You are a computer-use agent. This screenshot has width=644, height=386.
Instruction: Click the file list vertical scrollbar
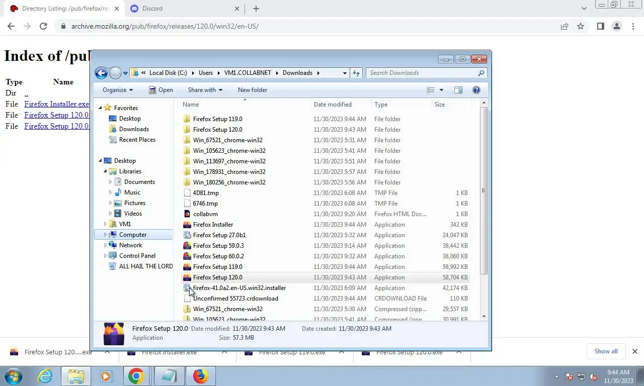click(x=484, y=191)
